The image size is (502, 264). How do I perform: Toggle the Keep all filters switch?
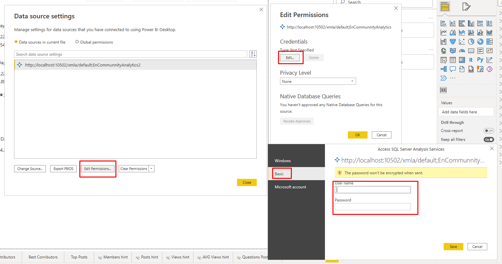(x=489, y=140)
